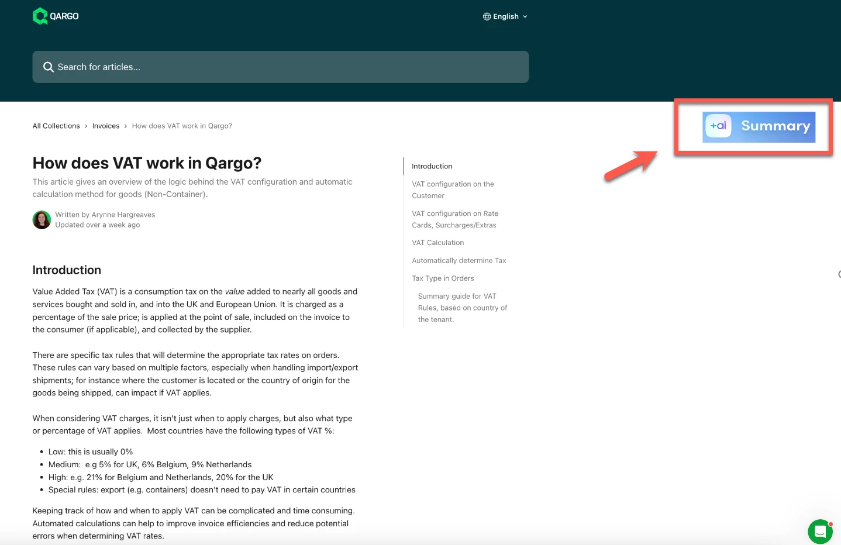The width and height of the screenshot is (841, 545).
Task: Go to All Collections breadcrumb
Action: tap(56, 126)
